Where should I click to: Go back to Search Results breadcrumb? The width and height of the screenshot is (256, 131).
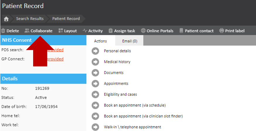click(x=30, y=19)
